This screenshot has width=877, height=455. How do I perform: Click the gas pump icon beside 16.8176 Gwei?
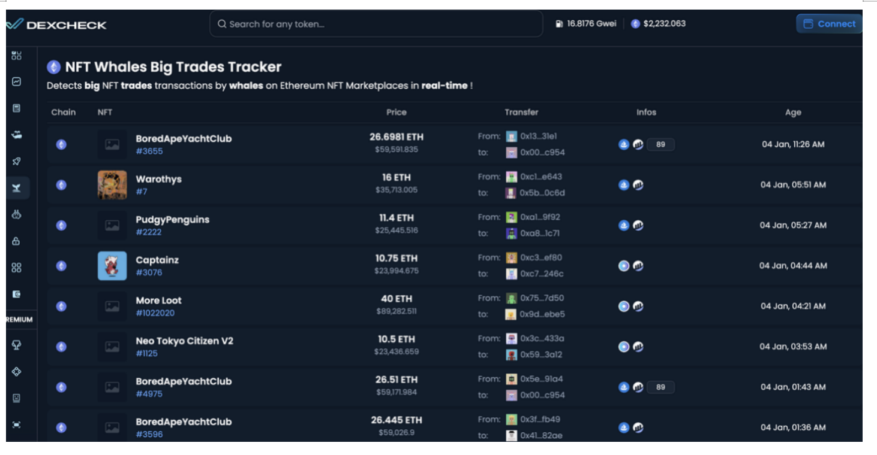tap(560, 24)
